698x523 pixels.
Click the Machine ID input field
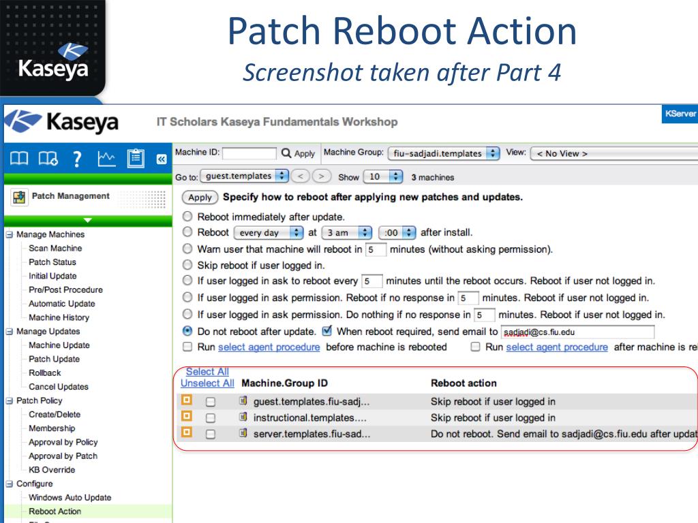point(249,153)
